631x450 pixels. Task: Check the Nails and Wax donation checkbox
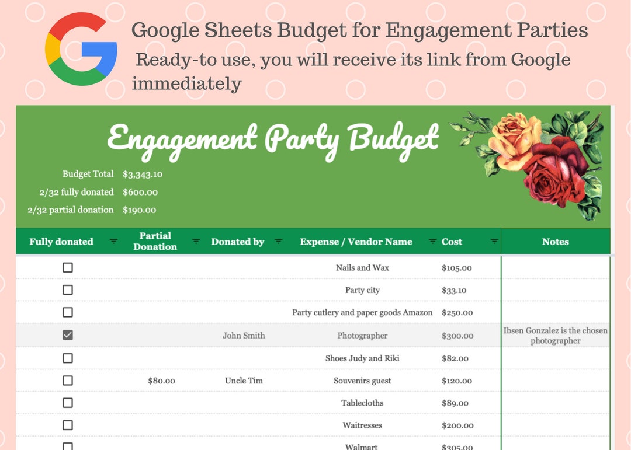click(x=67, y=267)
